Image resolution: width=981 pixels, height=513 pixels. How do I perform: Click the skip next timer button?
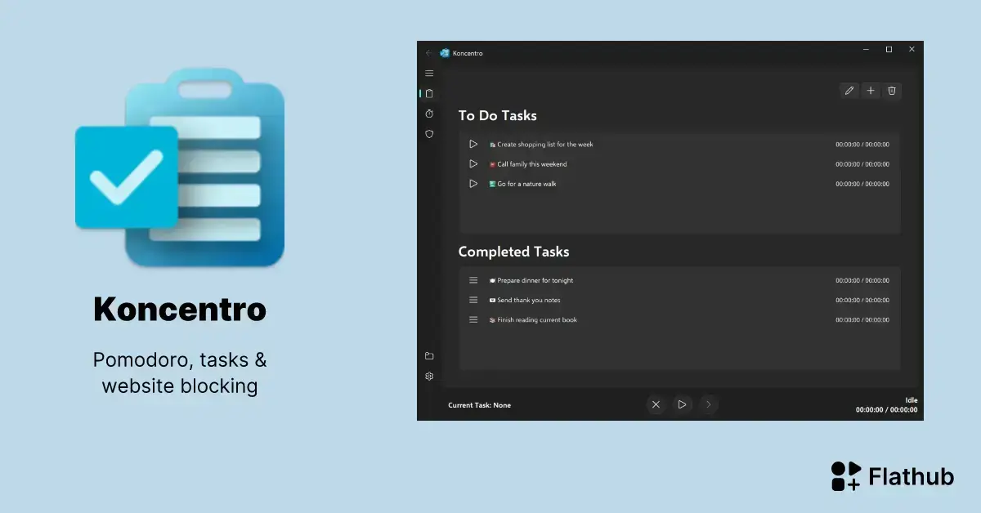(x=709, y=404)
